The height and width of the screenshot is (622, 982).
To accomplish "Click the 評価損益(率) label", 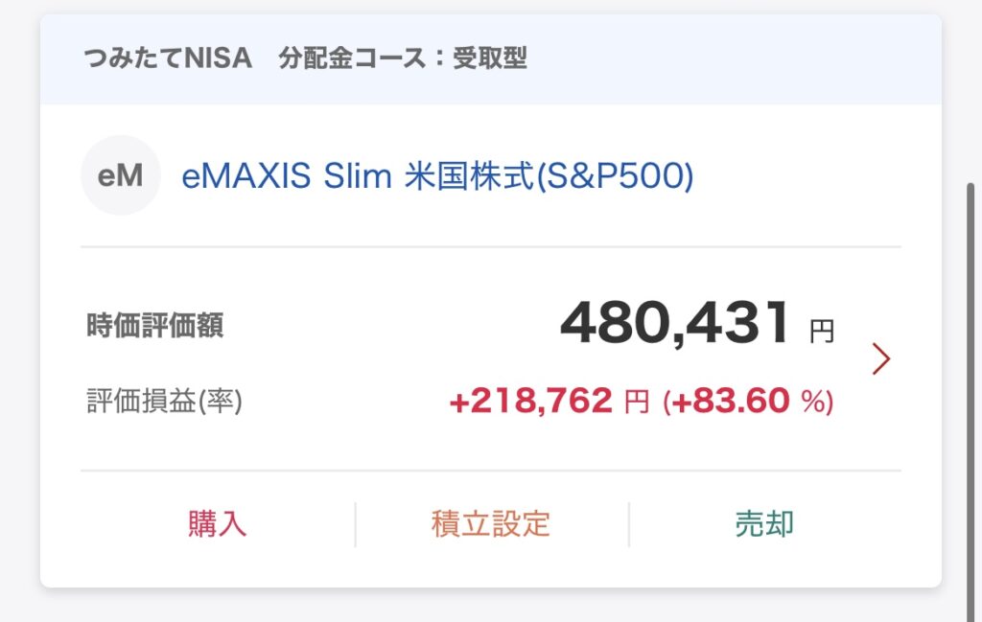I will click(x=164, y=401).
